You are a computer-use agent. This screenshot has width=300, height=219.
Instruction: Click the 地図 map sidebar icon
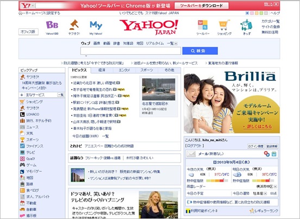[x=22, y=178]
